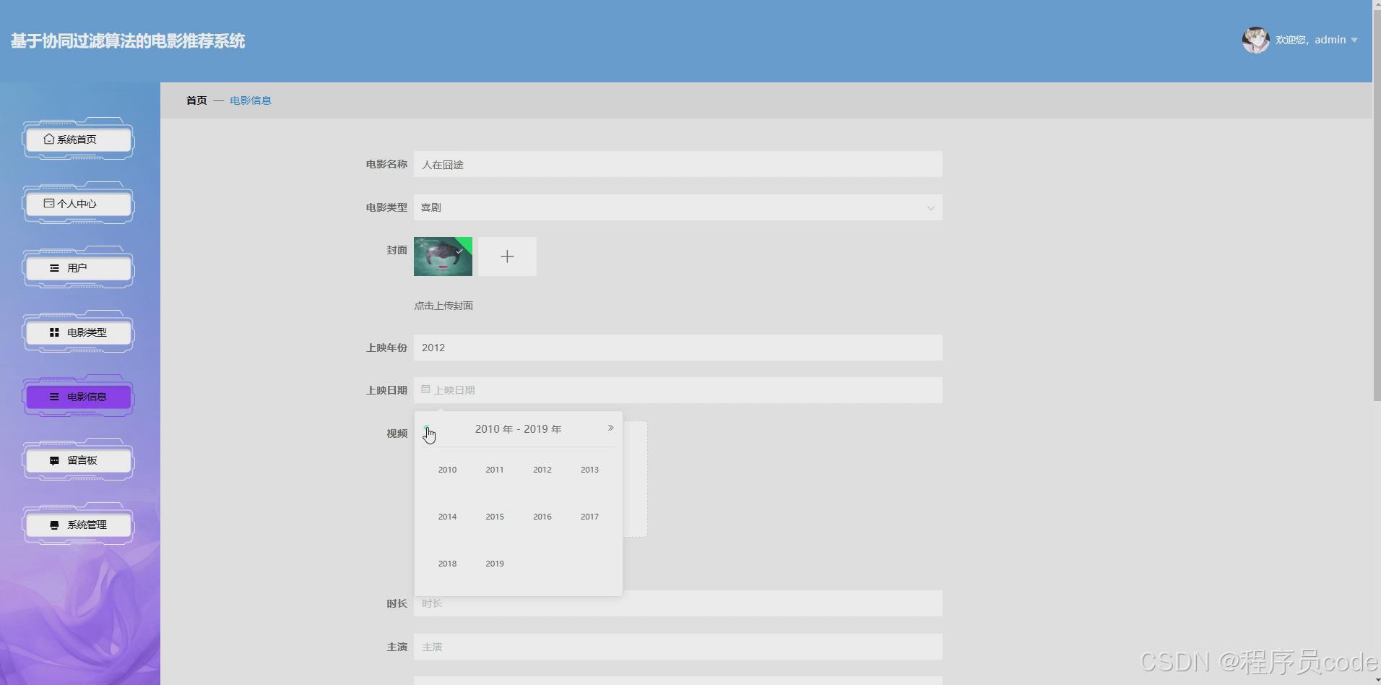Go to previous decade in year picker

(426, 428)
